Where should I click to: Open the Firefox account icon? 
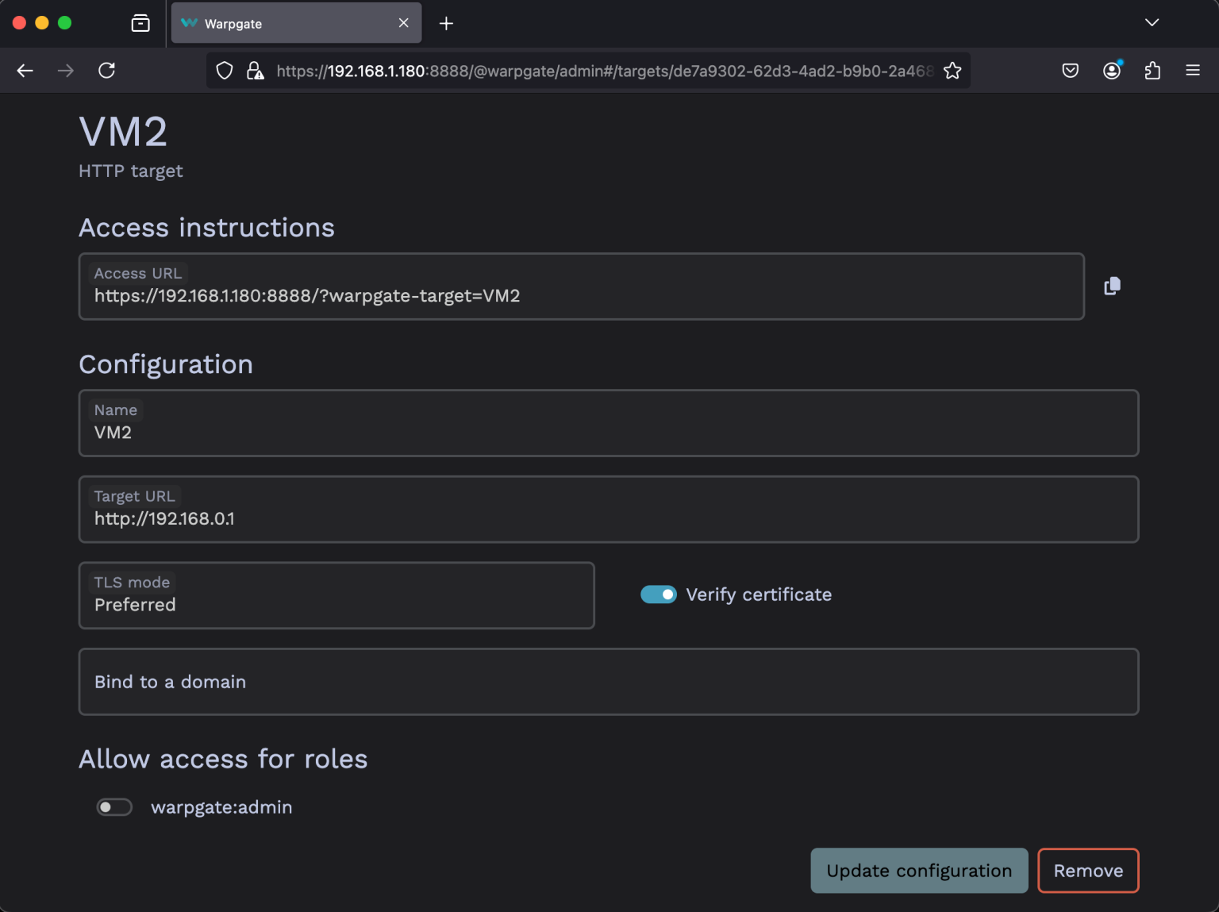tap(1111, 70)
